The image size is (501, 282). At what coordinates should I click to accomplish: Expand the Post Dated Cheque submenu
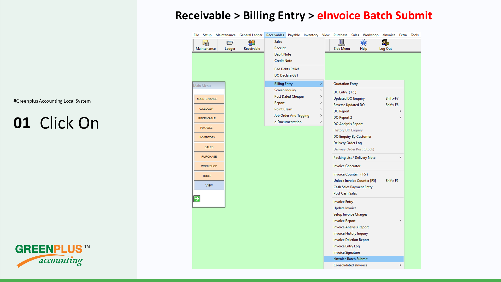[294, 96]
